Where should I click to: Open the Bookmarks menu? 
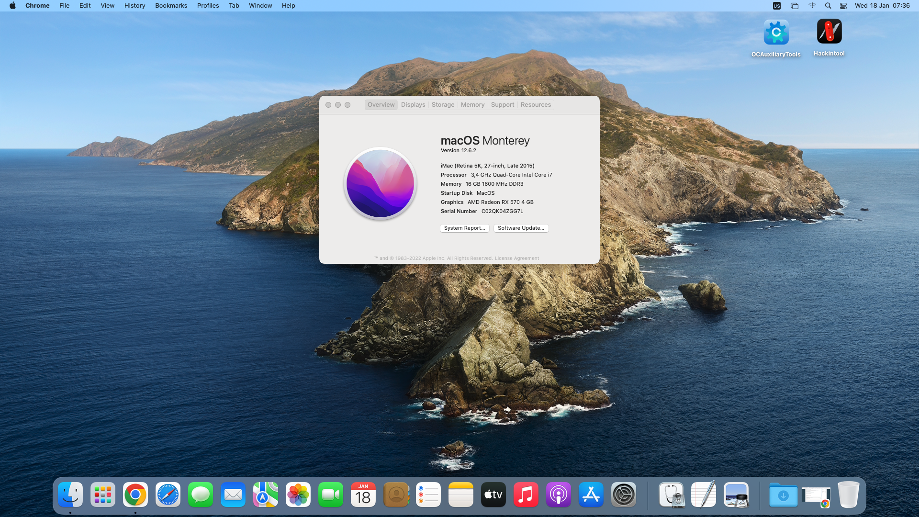[171, 6]
